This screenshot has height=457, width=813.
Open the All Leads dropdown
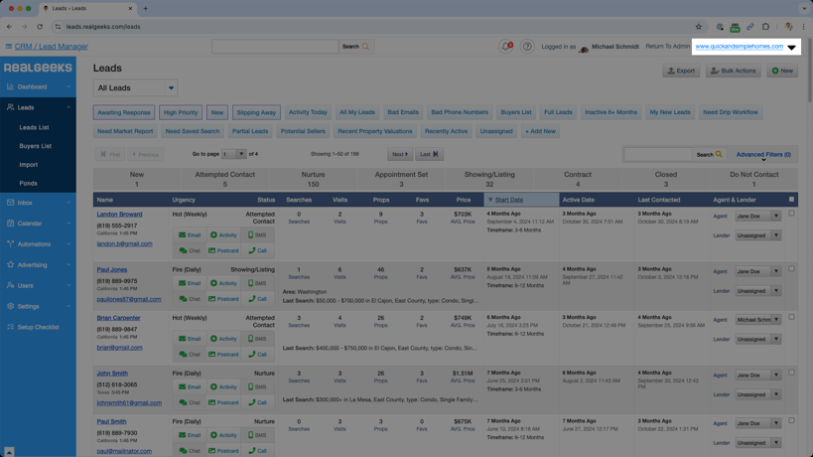pyautogui.click(x=135, y=88)
